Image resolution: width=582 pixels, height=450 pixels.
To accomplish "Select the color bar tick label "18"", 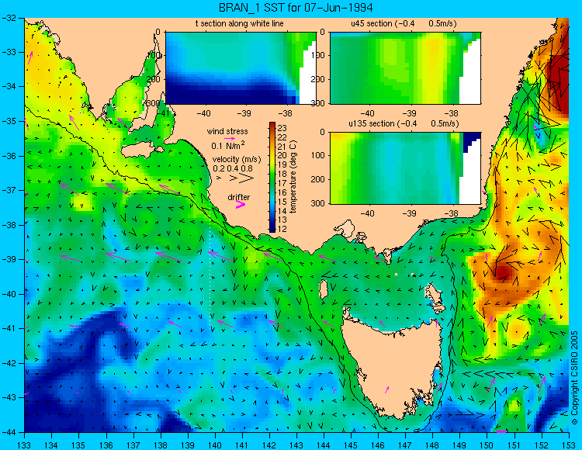I will coord(282,174).
